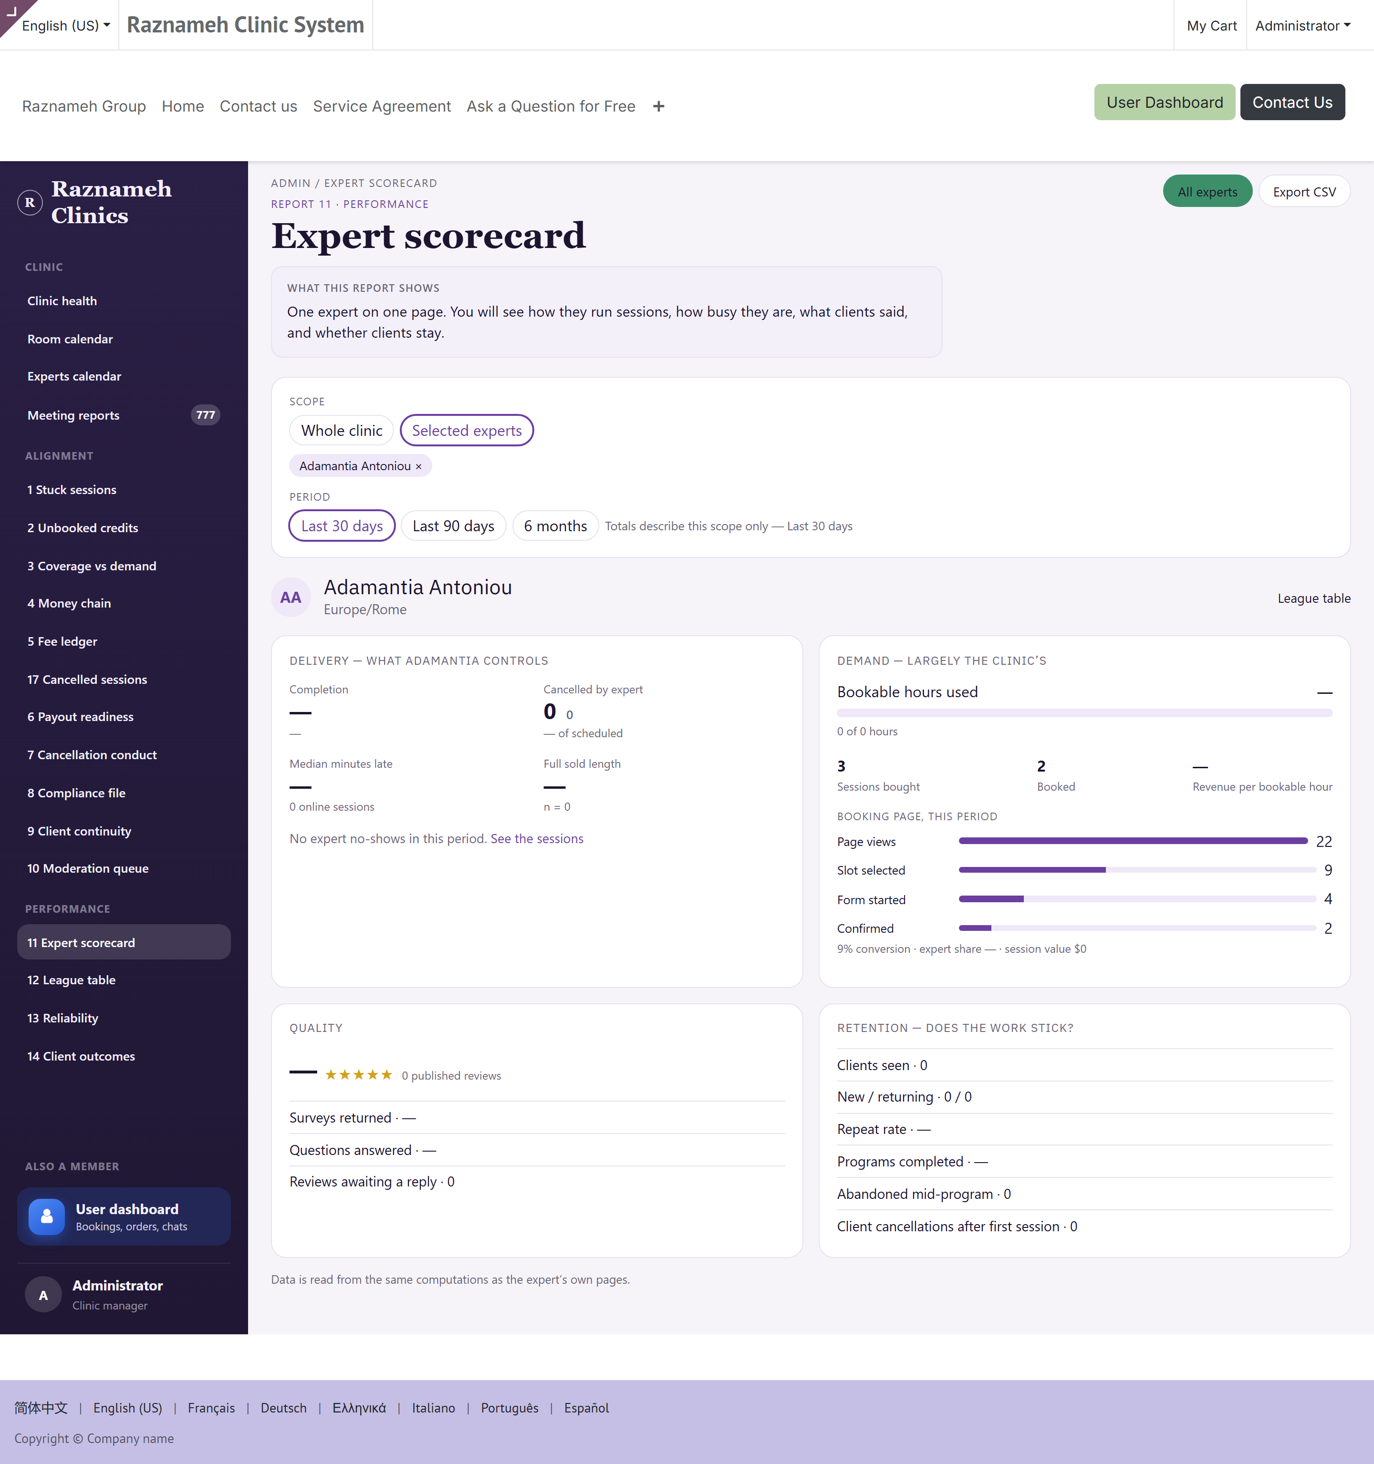Open the League table link beside expert name
The image size is (1374, 1464).
1313,598
